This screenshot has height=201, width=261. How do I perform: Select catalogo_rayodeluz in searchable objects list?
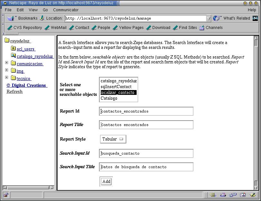(119, 81)
